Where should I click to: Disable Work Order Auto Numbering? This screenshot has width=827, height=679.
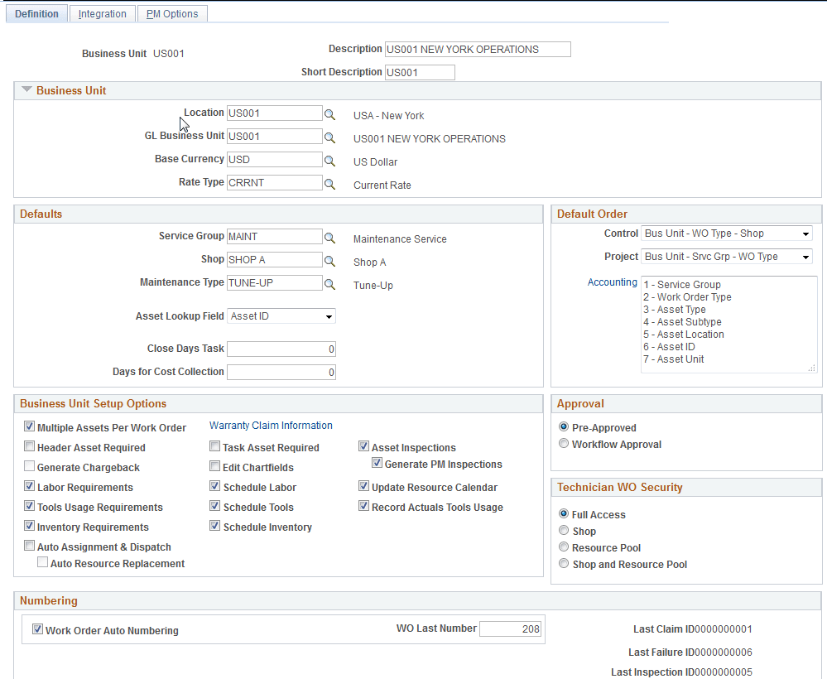pos(38,629)
